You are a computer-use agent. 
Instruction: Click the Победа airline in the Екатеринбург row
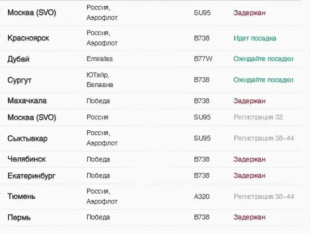[98, 176]
